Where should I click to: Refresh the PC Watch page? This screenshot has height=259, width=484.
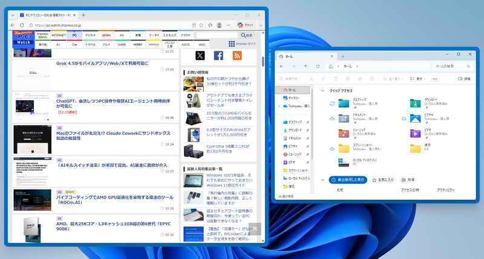point(22,25)
